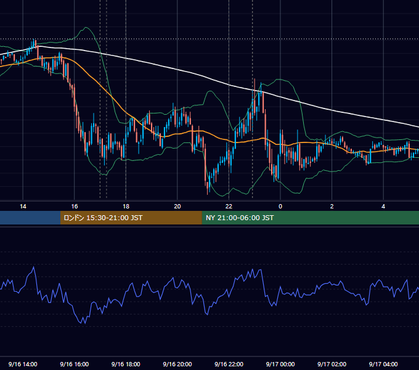Image resolution: width=419 pixels, height=370 pixels.
Task: Click the 2 hour axis label
Action: [x=332, y=207]
